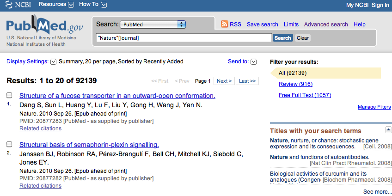This screenshot has width=392, height=196.
Task: Open Biological activities of curcumin title
Action: click(318, 177)
